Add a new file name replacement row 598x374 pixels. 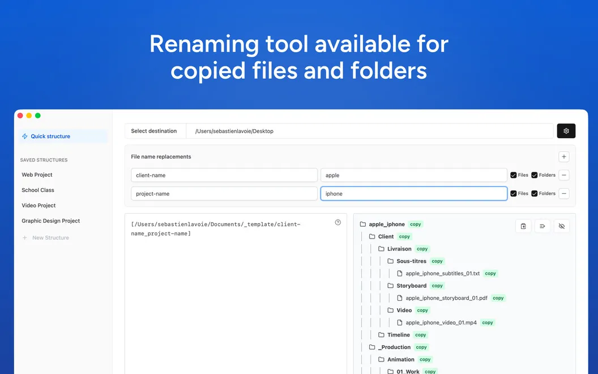point(563,156)
